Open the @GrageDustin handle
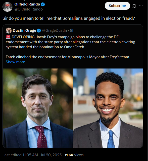148x161 pixels. tap(54, 30)
